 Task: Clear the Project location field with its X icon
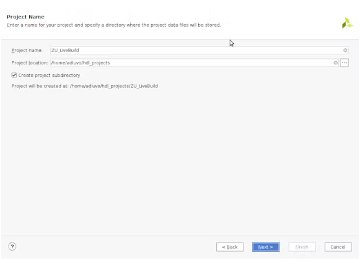click(335, 62)
